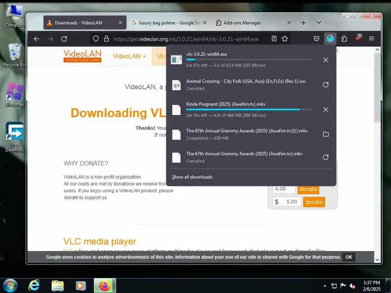This screenshot has width=391, height=293.
Task: Click the vlc-3.0.21-win64.exe download progress bar
Action: [248, 60]
